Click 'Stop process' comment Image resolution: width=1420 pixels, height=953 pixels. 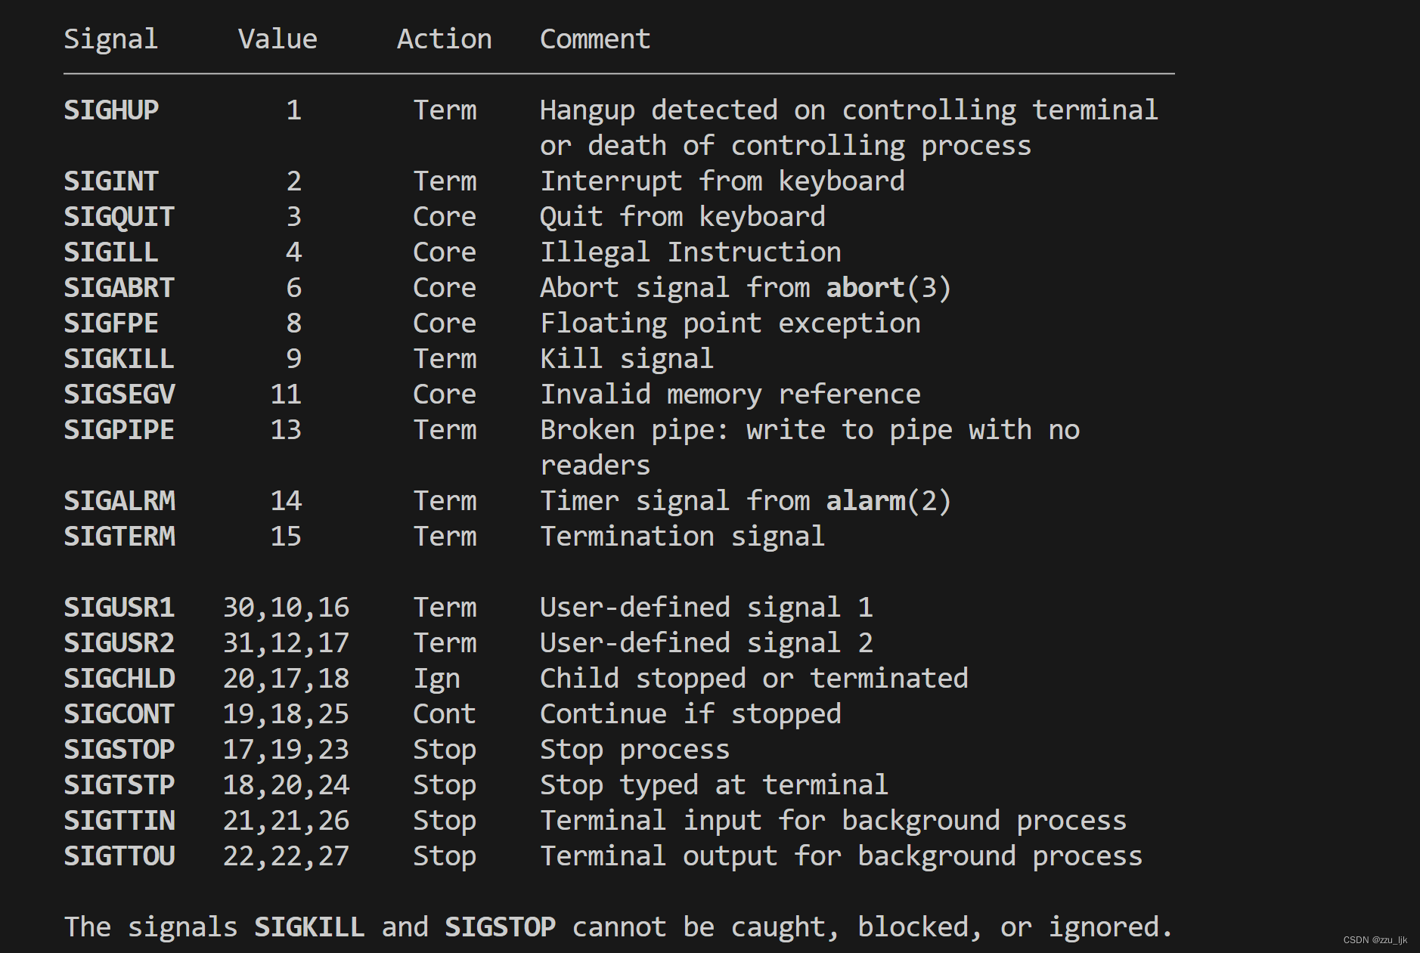coord(634,750)
